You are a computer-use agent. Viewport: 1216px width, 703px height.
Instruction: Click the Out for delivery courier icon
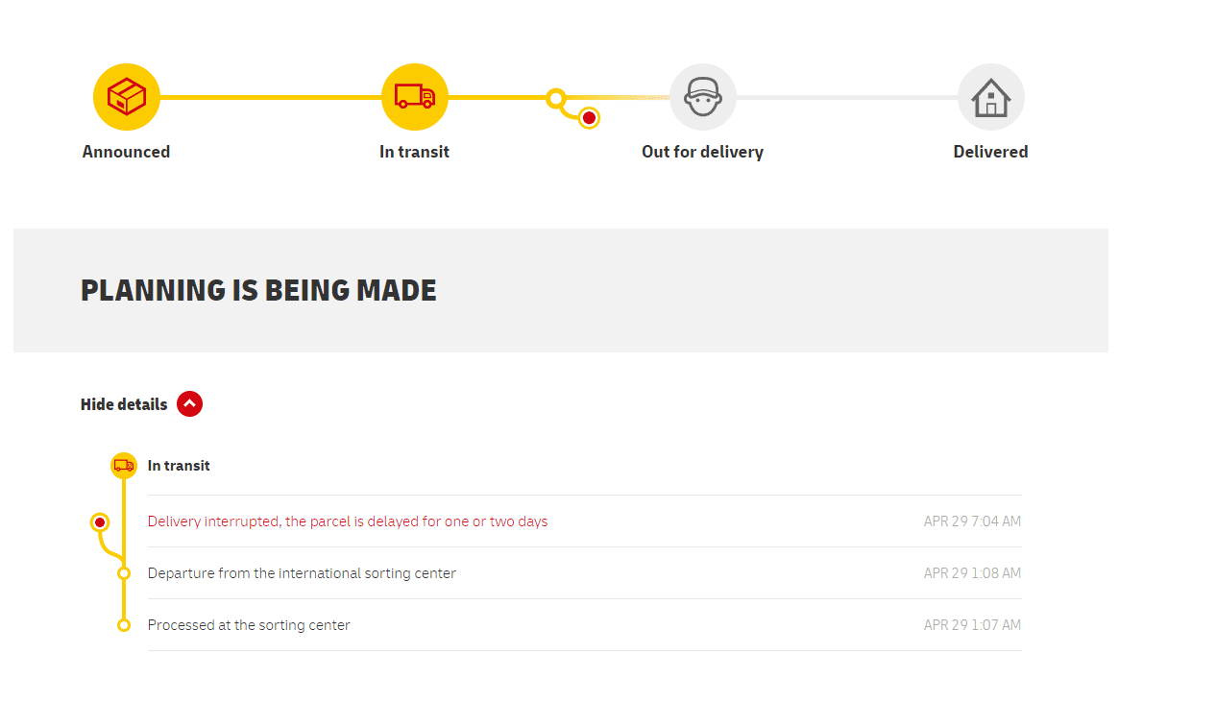click(703, 97)
